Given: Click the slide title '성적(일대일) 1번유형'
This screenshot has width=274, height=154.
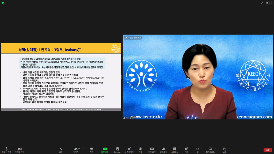Looking at the screenshot, I should 35,50.
